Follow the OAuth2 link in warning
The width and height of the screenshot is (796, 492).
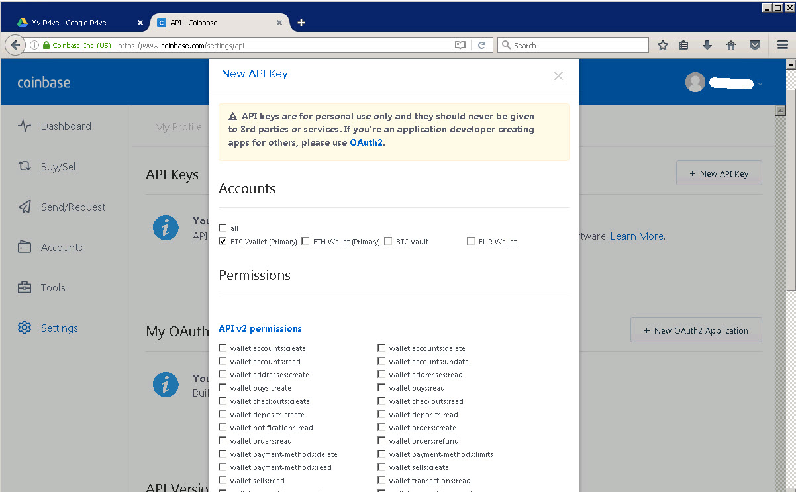click(x=366, y=142)
